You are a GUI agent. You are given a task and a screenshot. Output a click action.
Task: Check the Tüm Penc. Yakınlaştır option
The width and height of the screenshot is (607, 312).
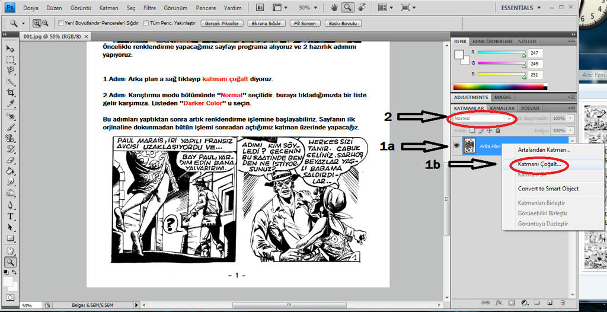(x=146, y=23)
